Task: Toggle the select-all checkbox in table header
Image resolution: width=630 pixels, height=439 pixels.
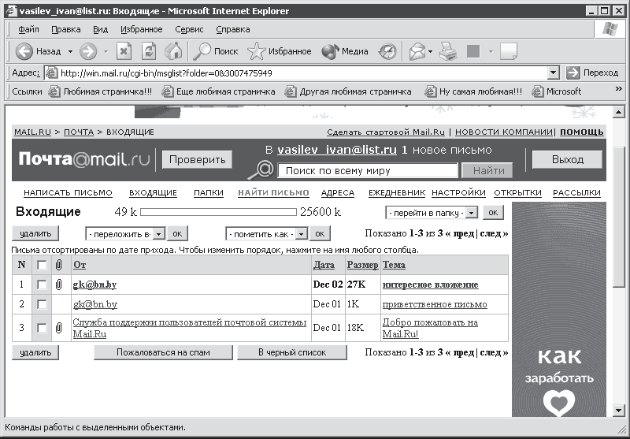Action: pos(43,265)
